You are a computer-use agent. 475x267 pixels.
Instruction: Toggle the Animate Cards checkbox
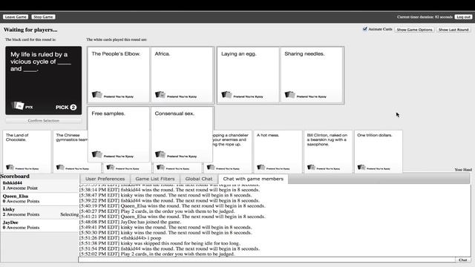coord(364,29)
